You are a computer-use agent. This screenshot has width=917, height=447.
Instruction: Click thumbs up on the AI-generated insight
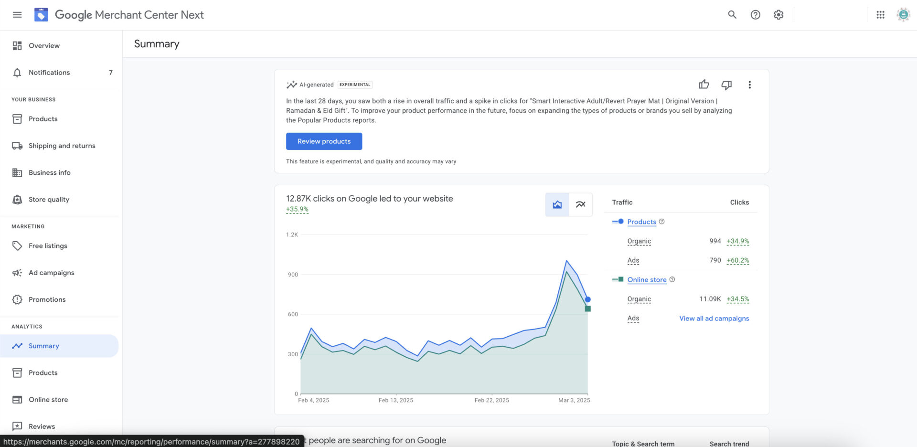tap(704, 85)
